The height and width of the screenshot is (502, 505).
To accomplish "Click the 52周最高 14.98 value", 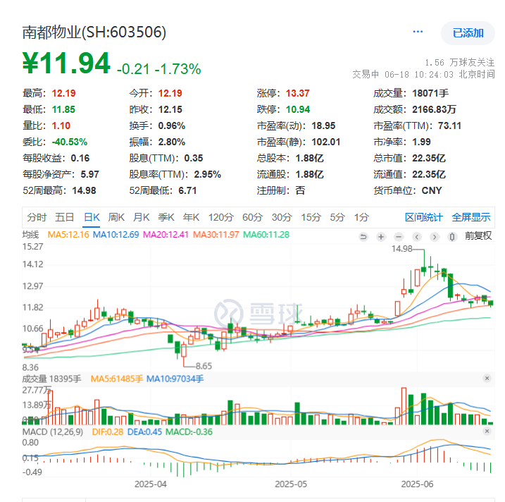I will pos(84,190).
